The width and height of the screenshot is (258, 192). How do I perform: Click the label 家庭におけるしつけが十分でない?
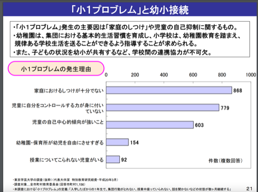point(69,91)
